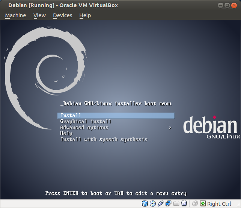This screenshot has width=241, height=208.
Task: Choose Graphical install boot option
Action: tap(86, 121)
